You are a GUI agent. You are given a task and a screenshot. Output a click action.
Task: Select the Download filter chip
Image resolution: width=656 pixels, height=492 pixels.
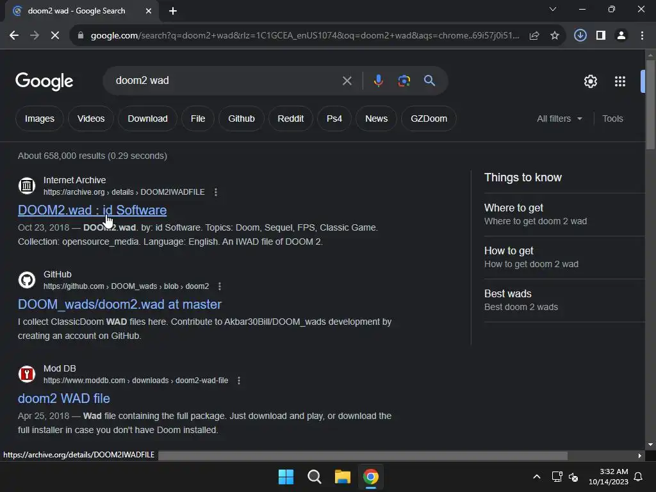tap(148, 119)
